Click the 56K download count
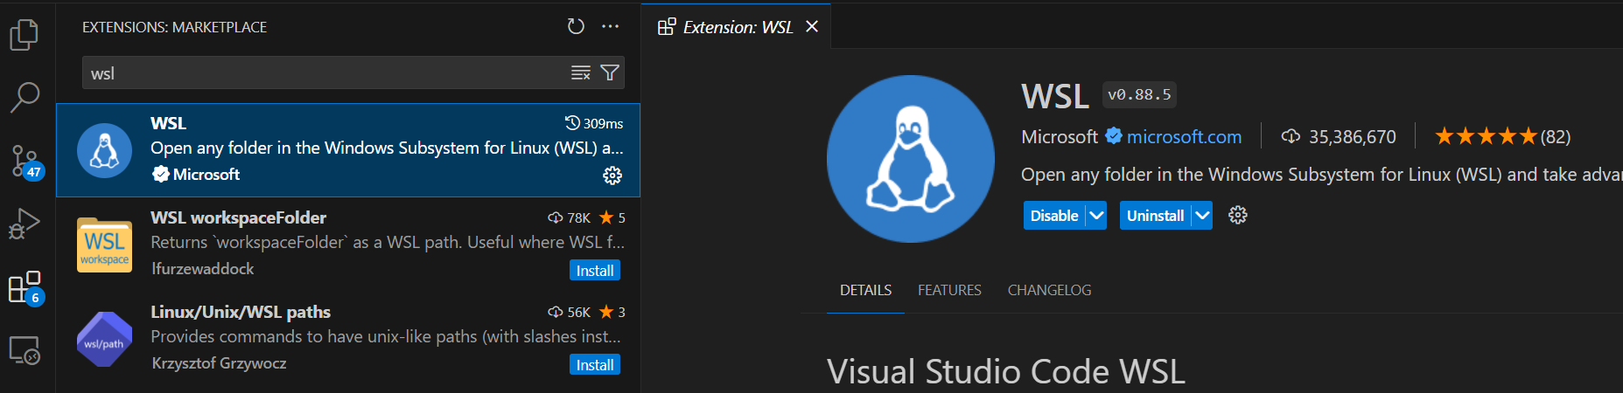This screenshot has height=393, width=1623. (x=570, y=312)
